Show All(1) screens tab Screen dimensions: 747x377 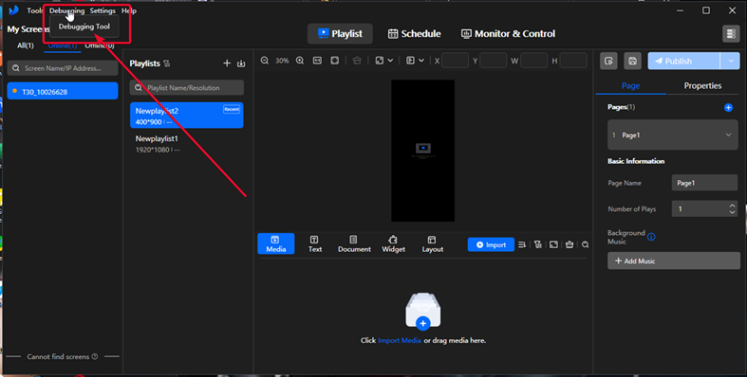[x=26, y=45]
